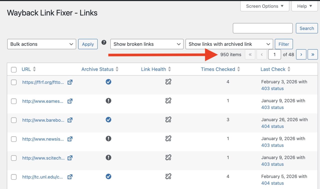The width and height of the screenshot is (320, 189).
Task: Toggle the select-all checkbox in header
Action: click(x=14, y=69)
